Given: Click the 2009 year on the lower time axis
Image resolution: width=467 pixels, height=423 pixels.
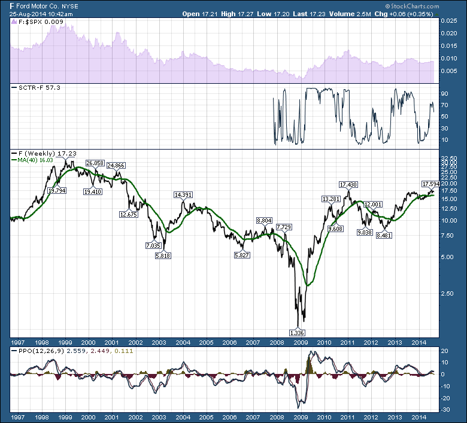Looking at the screenshot, I should point(301,416).
